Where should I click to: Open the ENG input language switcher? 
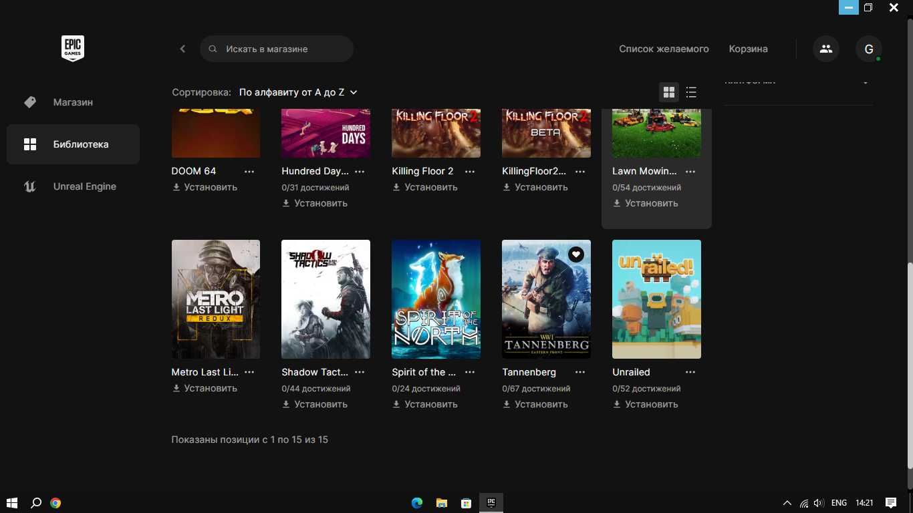839,503
